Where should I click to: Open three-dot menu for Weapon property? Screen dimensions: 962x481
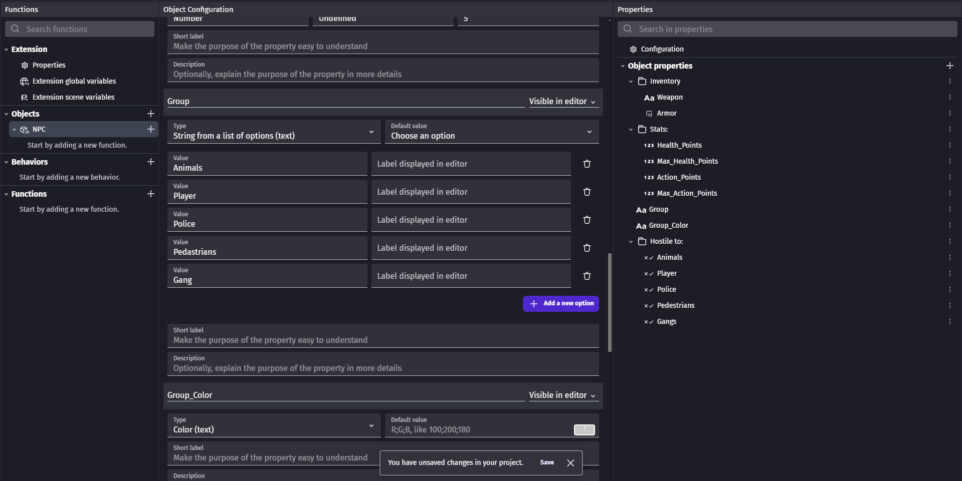[949, 98]
